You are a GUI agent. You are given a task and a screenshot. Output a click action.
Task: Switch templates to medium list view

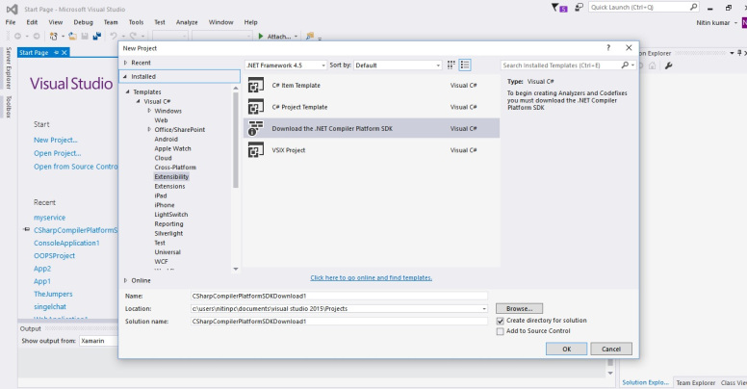click(465, 65)
